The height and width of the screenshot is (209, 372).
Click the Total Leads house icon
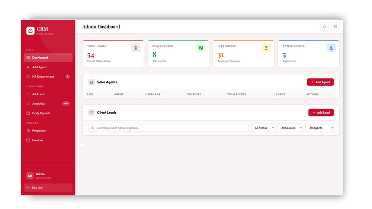point(136,48)
